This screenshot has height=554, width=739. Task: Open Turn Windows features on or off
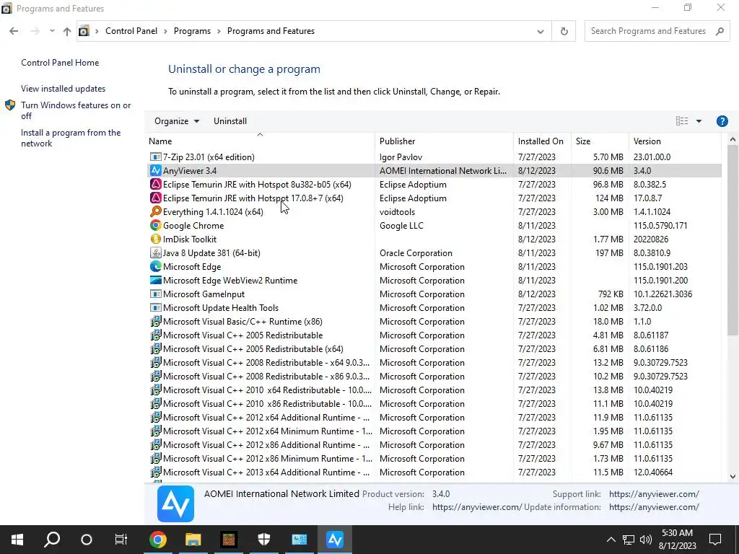point(76,110)
